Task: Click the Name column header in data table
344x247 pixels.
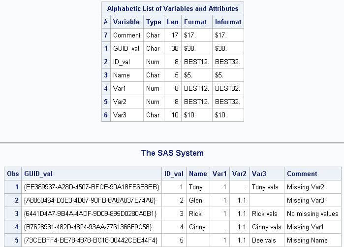Action: point(198,174)
